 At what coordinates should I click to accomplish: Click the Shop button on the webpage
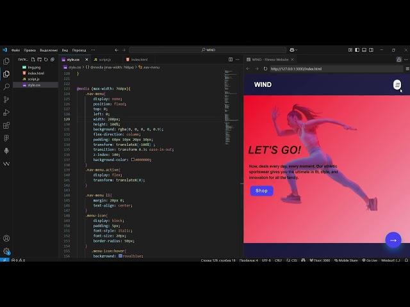pyautogui.click(x=262, y=191)
